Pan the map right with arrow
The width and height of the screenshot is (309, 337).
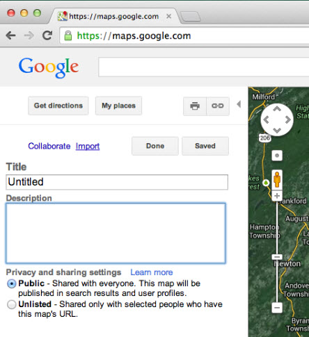[288, 120]
